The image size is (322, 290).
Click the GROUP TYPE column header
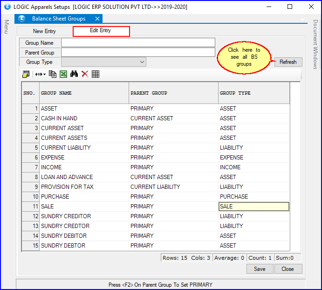[254, 93]
